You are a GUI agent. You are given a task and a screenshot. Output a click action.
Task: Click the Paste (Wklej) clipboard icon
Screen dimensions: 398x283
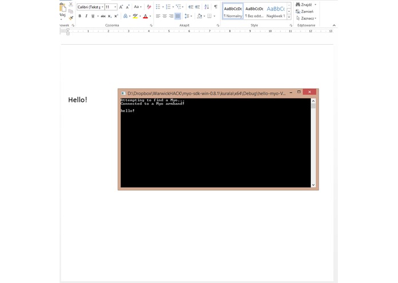(x=62, y=7)
